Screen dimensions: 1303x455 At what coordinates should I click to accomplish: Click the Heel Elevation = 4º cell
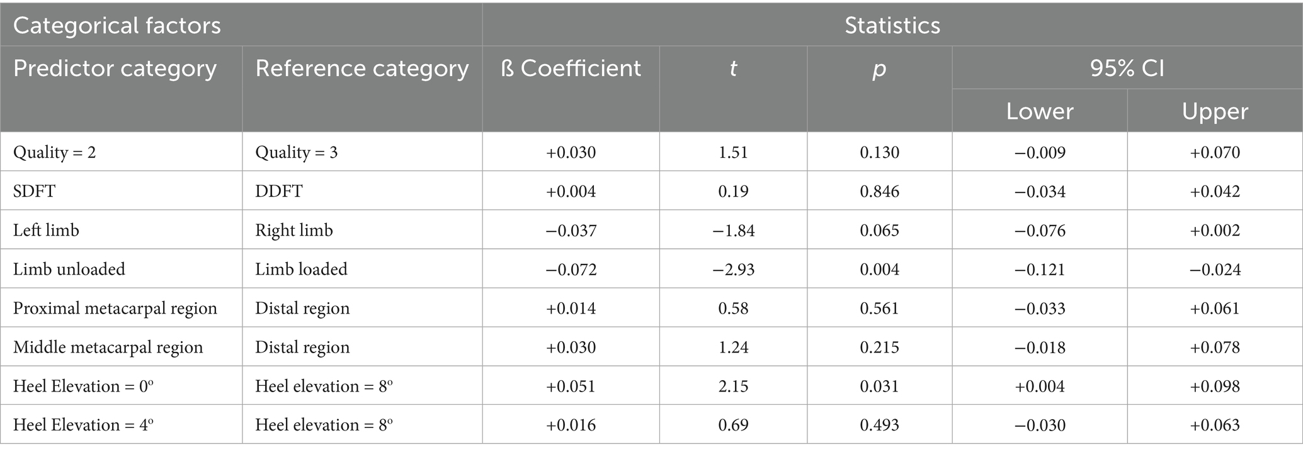[x=83, y=425]
